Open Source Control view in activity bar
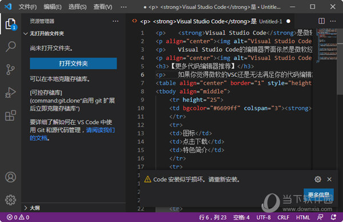 [10, 70]
